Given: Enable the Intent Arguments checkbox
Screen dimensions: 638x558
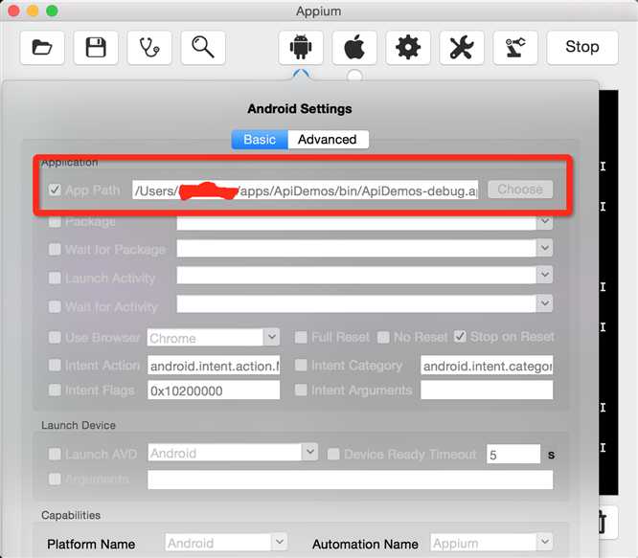Looking at the screenshot, I should point(301,391).
